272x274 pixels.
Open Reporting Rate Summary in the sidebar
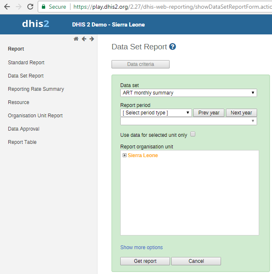point(36,89)
